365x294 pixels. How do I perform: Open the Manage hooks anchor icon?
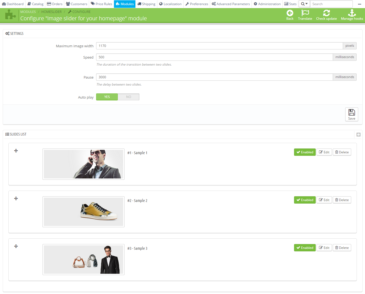(352, 13)
